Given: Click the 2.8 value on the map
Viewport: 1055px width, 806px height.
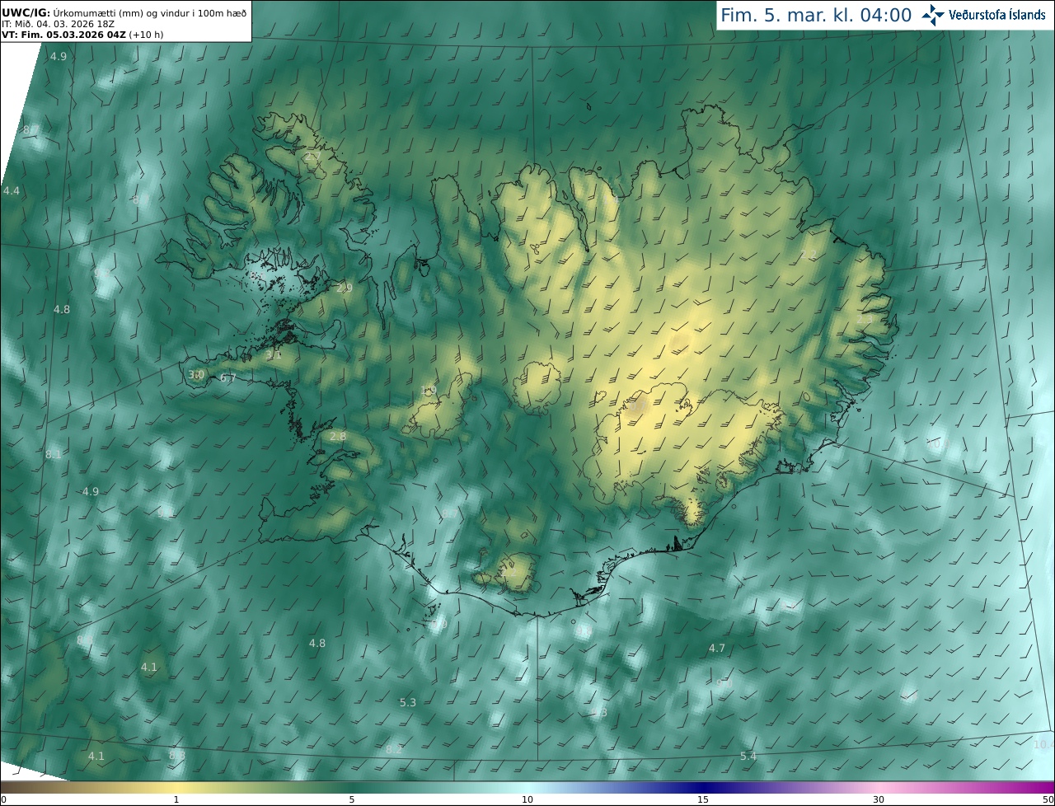Looking at the screenshot, I should [338, 436].
